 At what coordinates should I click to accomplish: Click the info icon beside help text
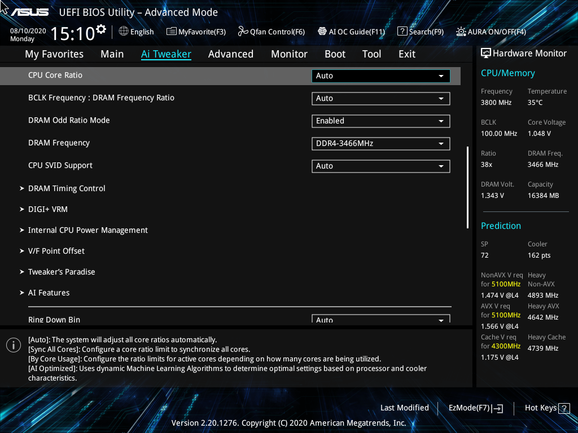point(14,345)
